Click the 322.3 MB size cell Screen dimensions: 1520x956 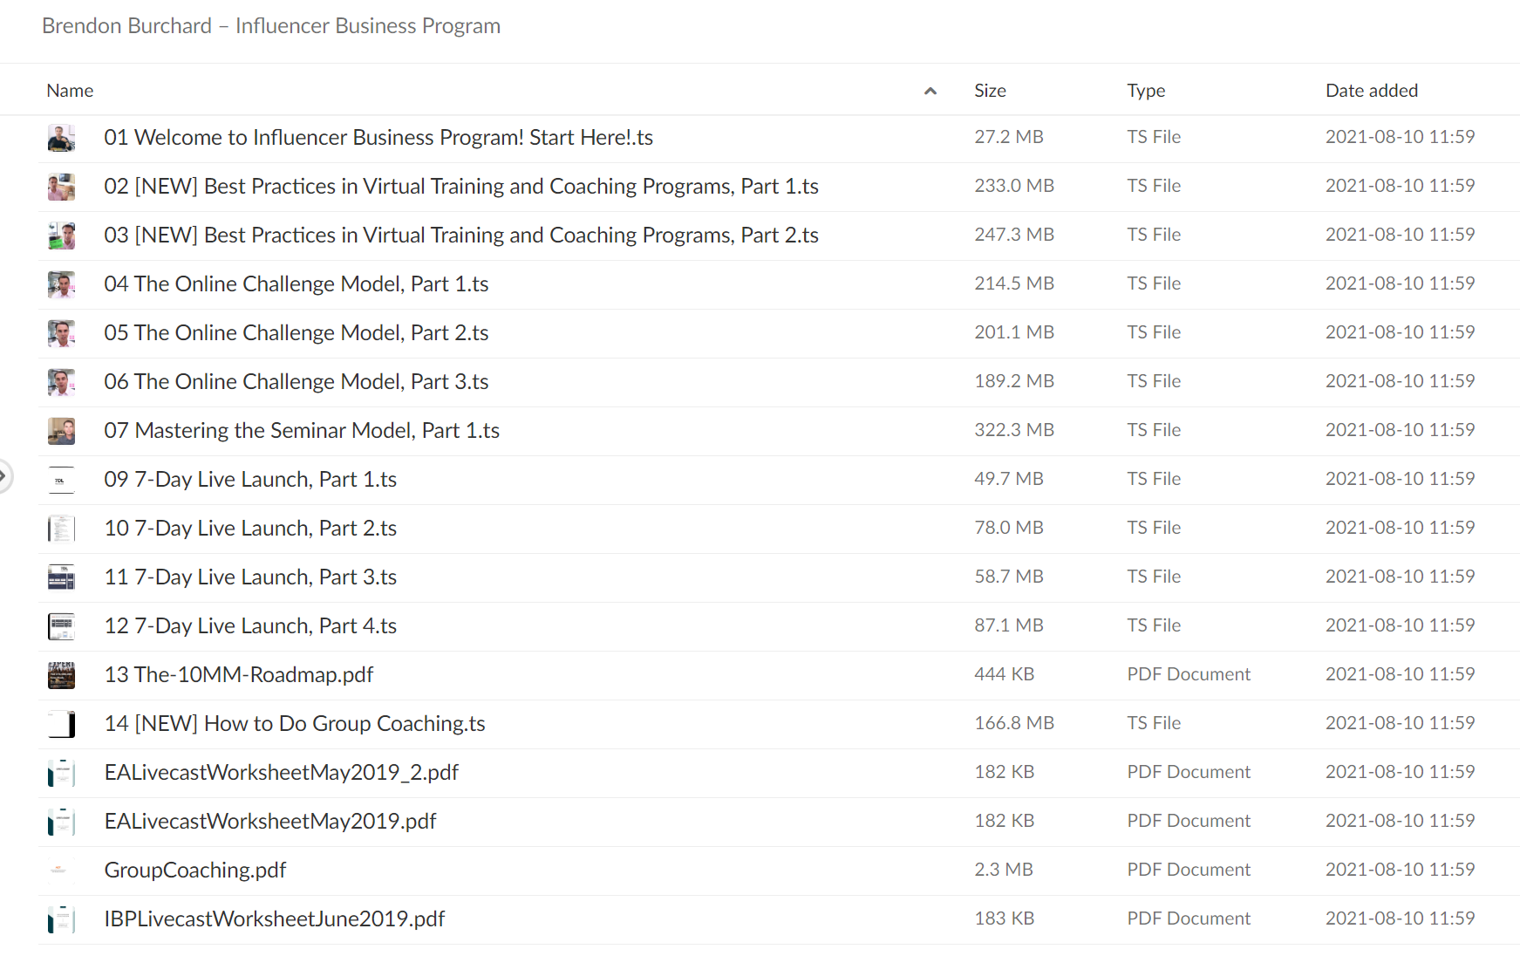[1014, 430]
